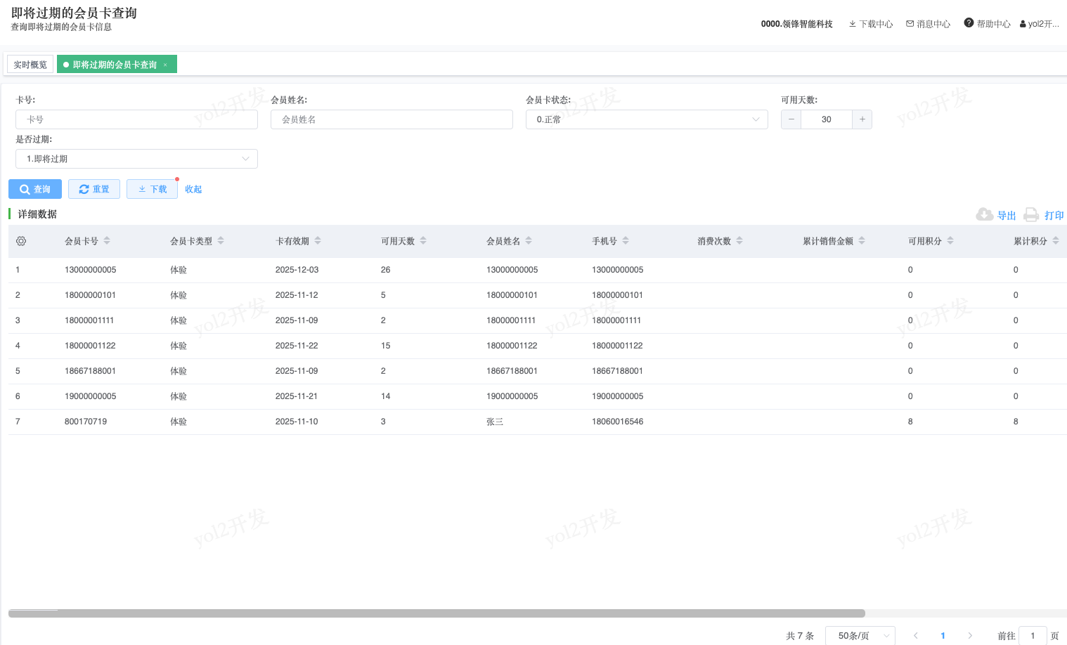Click the expiry date 2025-12-03
Image resolution: width=1067 pixels, height=645 pixels.
(x=297, y=270)
